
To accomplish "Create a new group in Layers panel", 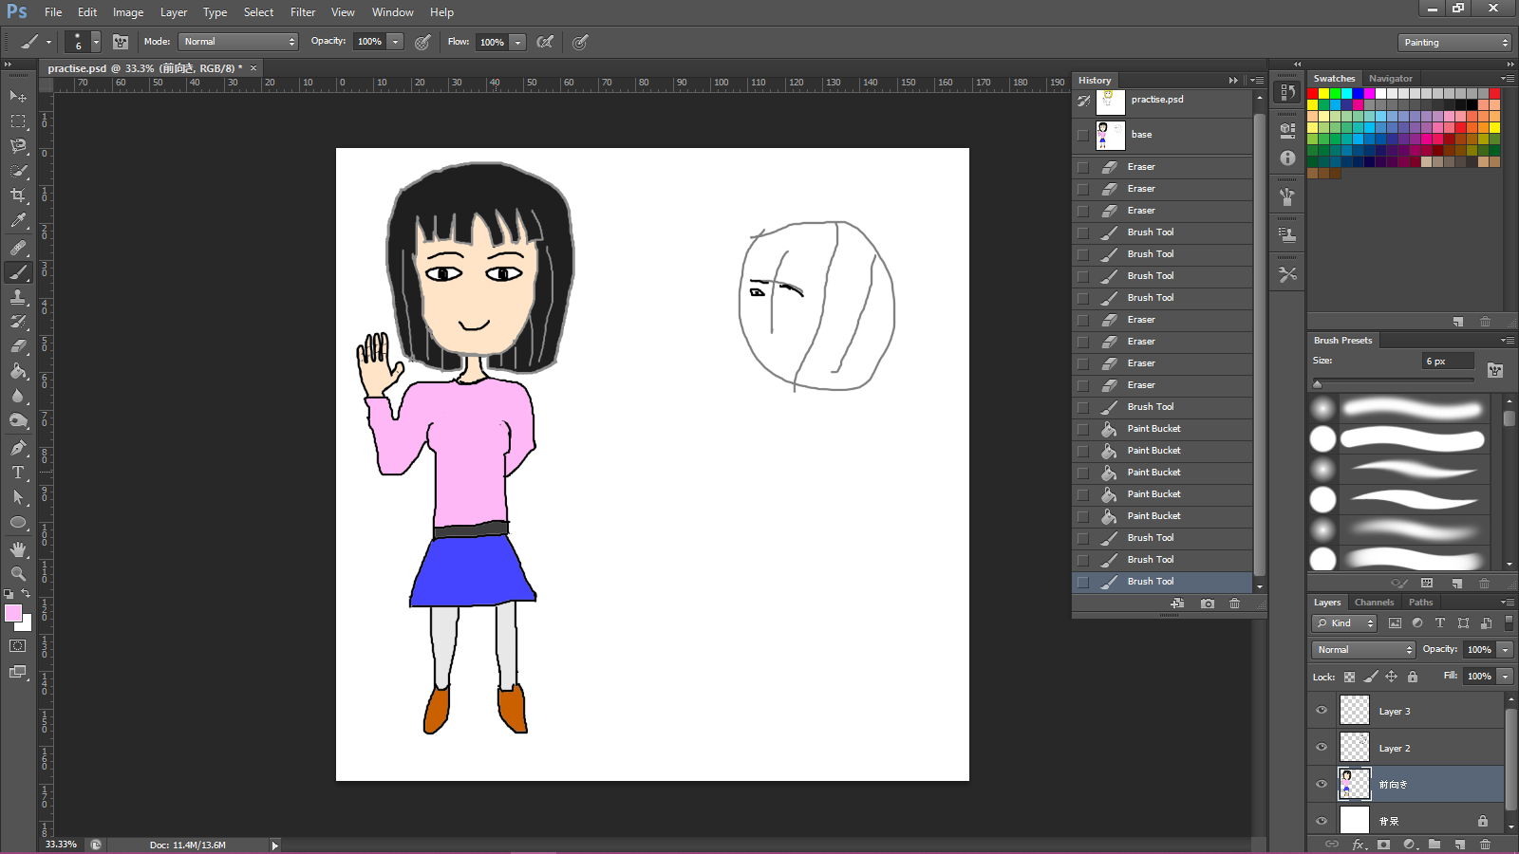I will tap(1435, 844).
